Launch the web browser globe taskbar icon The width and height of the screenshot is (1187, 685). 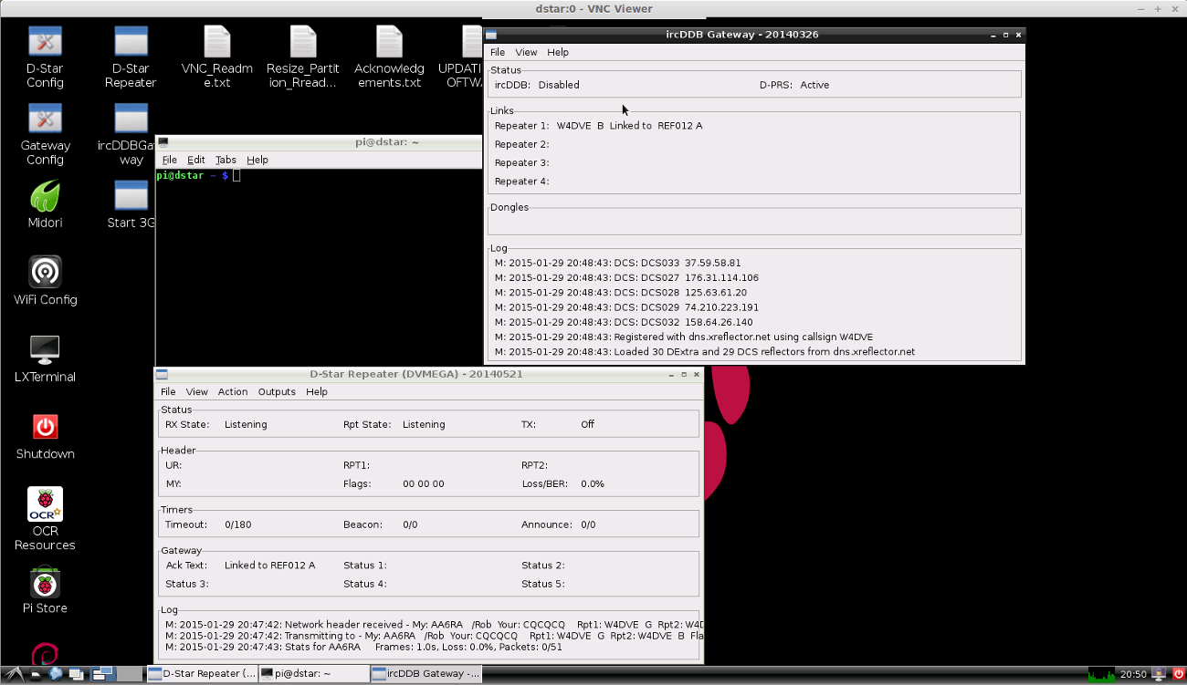[x=56, y=674]
